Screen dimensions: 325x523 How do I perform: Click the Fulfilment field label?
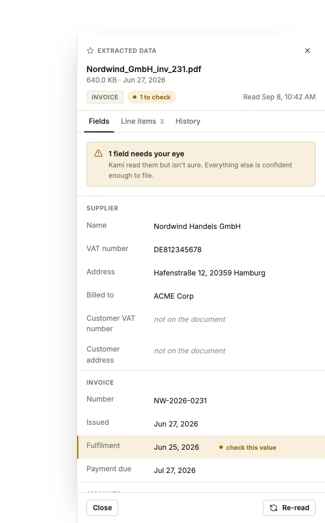[x=103, y=446]
